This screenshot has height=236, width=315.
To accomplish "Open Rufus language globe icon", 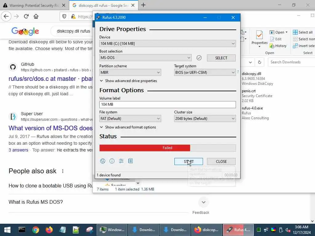I will pyautogui.click(x=103, y=161).
